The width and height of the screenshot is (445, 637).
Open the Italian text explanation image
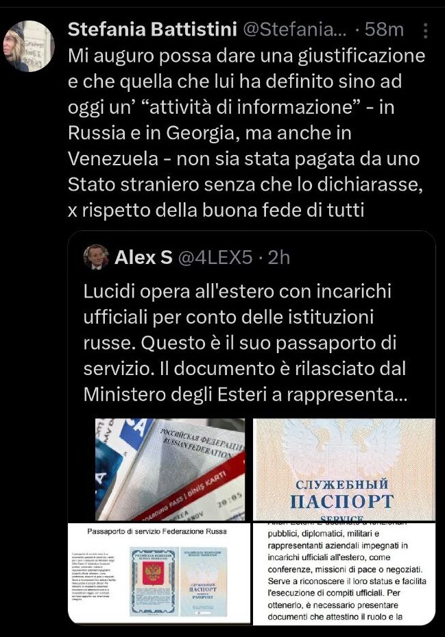pos(344,573)
